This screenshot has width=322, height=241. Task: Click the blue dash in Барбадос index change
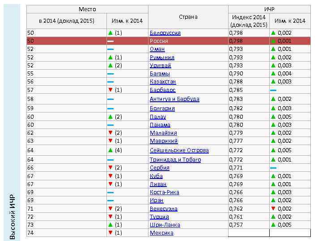point(273,90)
